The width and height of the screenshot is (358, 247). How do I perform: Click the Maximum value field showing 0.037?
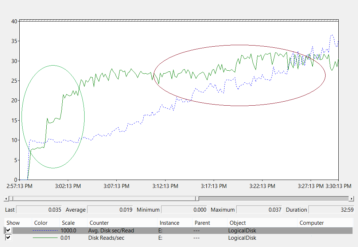click(x=259, y=209)
